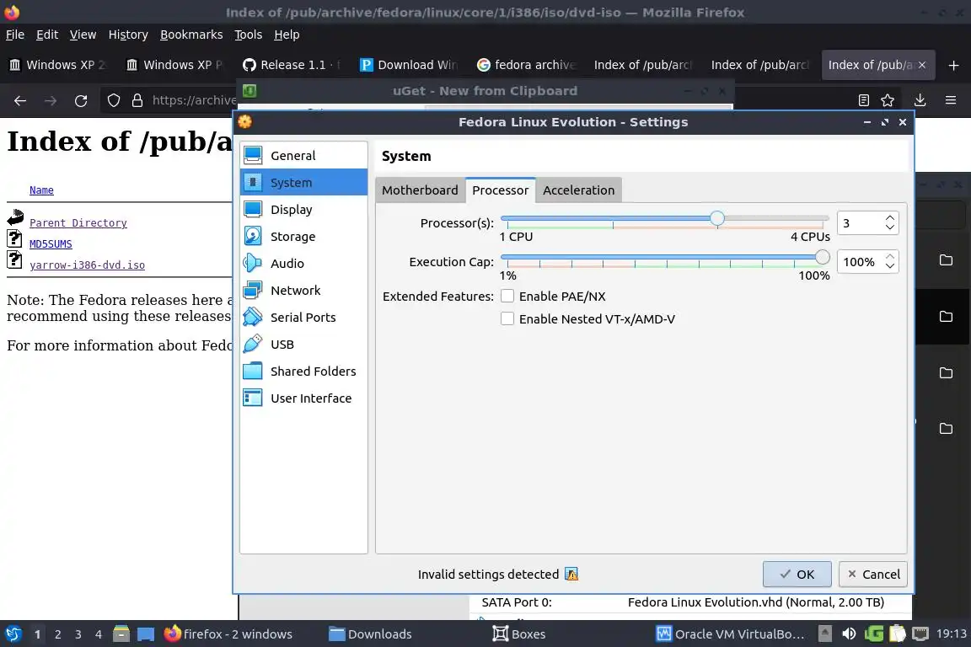Image resolution: width=971 pixels, height=647 pixels.
Task: Click the uGet tray icon
Action: coord(874,634)
